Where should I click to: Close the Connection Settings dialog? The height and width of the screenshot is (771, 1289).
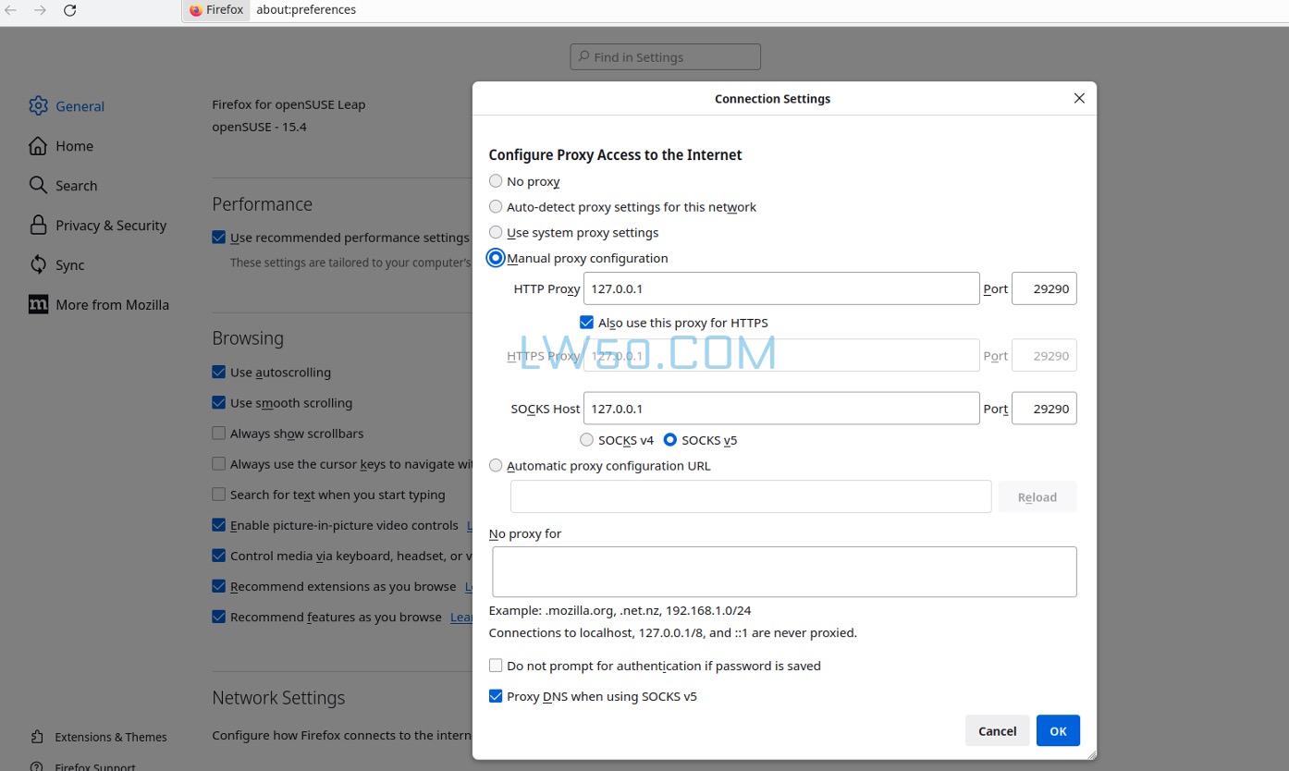[x=1078, y=98]
